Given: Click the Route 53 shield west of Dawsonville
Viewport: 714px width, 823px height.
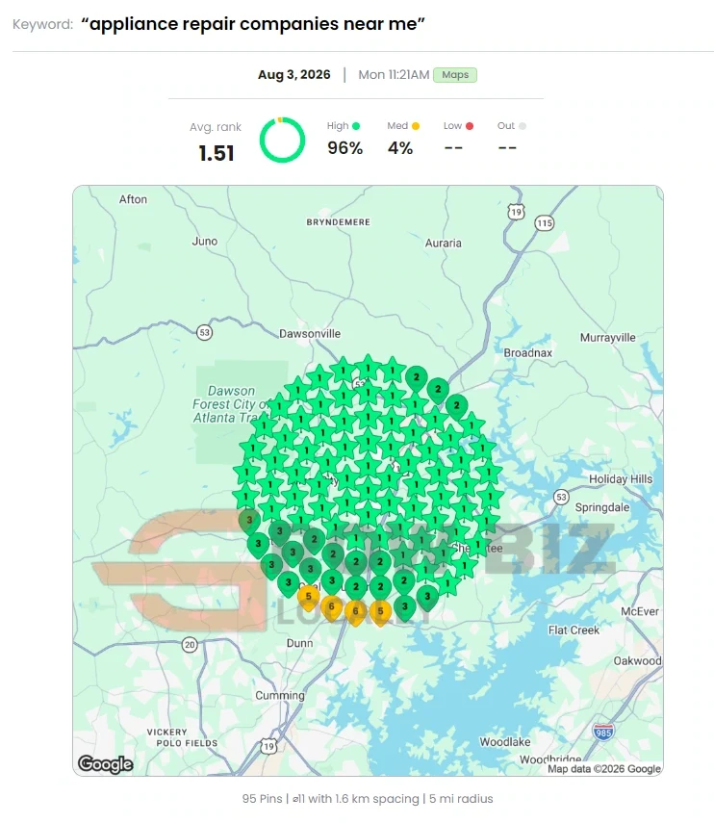Looking at the screenshot, I should [x=205, y=332].
